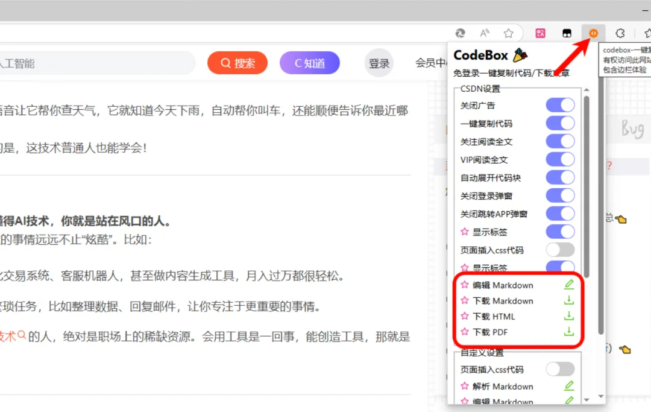This screenshot has height=412, width=651.
Task: Click the CSDN search input field
Action: point(96,63)
